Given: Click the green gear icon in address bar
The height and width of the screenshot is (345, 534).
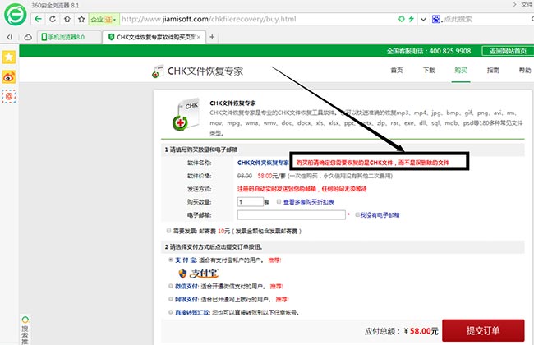Looking at the screenshot, I should [402, 19].
